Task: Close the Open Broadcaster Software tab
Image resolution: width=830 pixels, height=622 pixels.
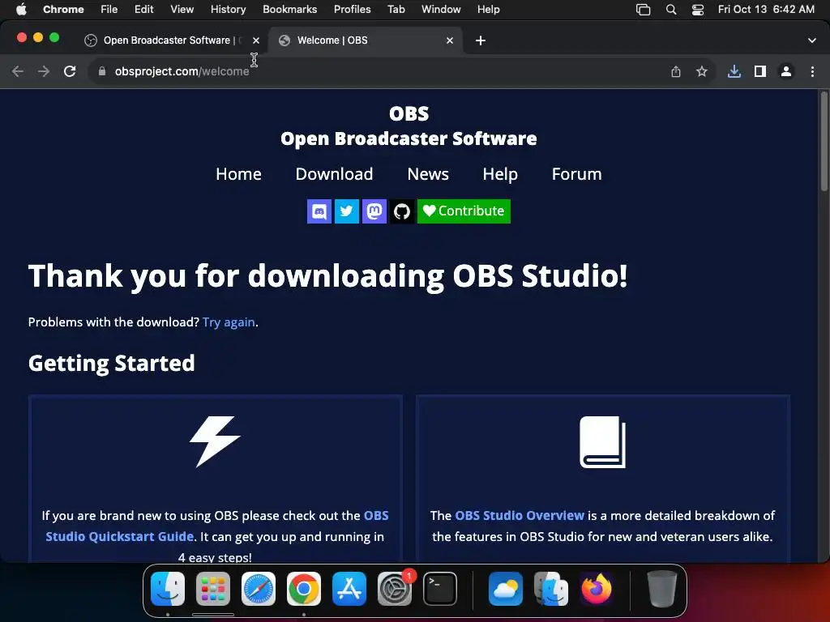Action: 256,40
